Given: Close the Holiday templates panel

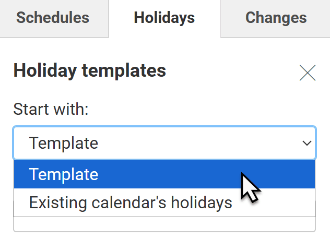Looking at the screenshot, I should [308, 73].
